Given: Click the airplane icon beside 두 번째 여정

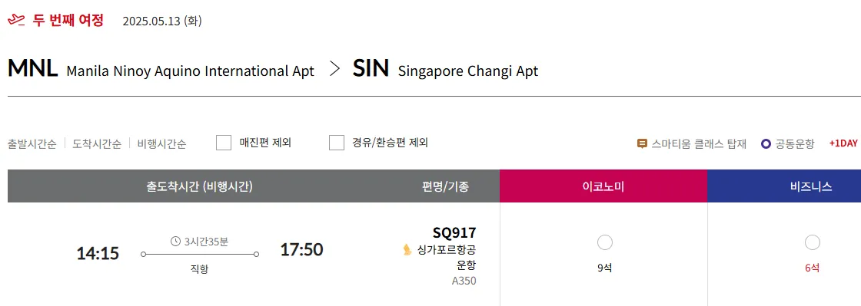Looking at the screenshot, I should point(16,21).
